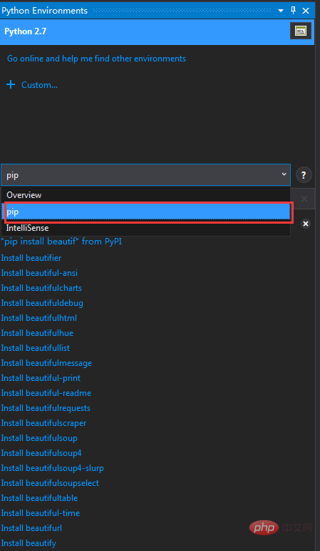Pin the Python Environments panel

[x=294, y=11]
